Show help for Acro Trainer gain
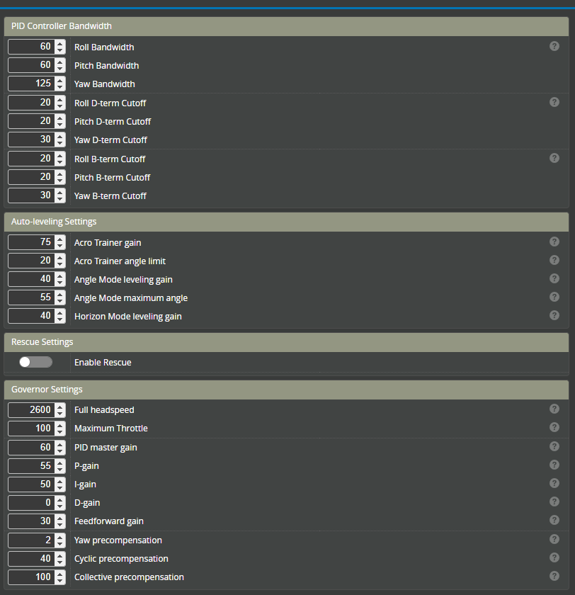This screenshot has width=575, height=595. click(554, 242)
